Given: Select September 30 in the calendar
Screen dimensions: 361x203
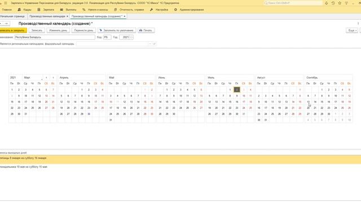Looking at the screenshot, I should click(x=328, y=114).
